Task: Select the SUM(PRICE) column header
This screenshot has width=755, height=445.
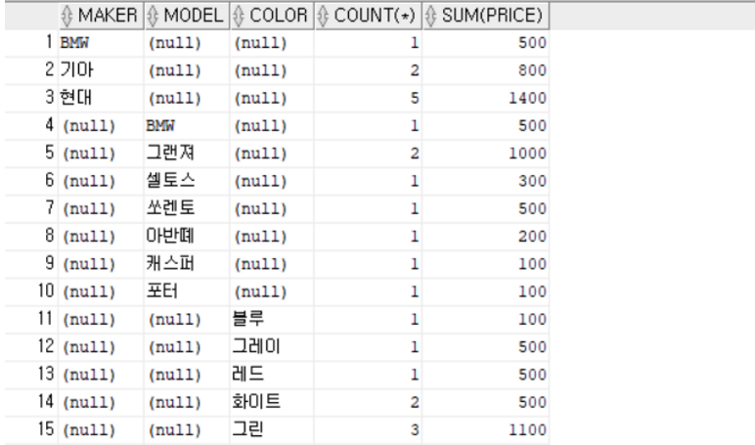Action: [486, 16]
